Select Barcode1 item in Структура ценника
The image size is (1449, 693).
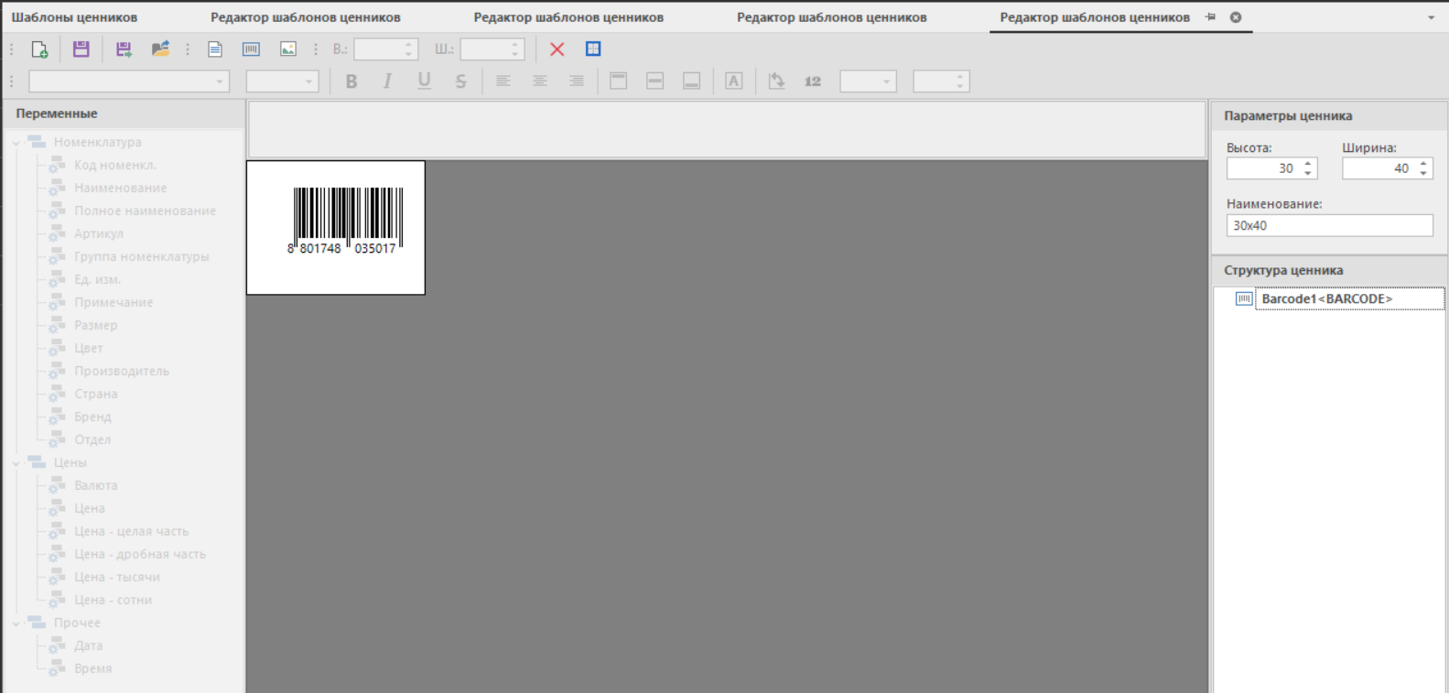click(x=1326, y=299)
